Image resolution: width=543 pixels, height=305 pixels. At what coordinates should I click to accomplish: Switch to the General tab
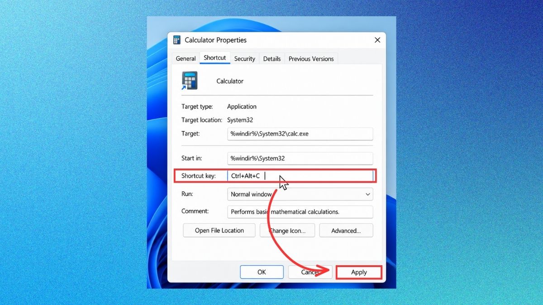[186, 59]
